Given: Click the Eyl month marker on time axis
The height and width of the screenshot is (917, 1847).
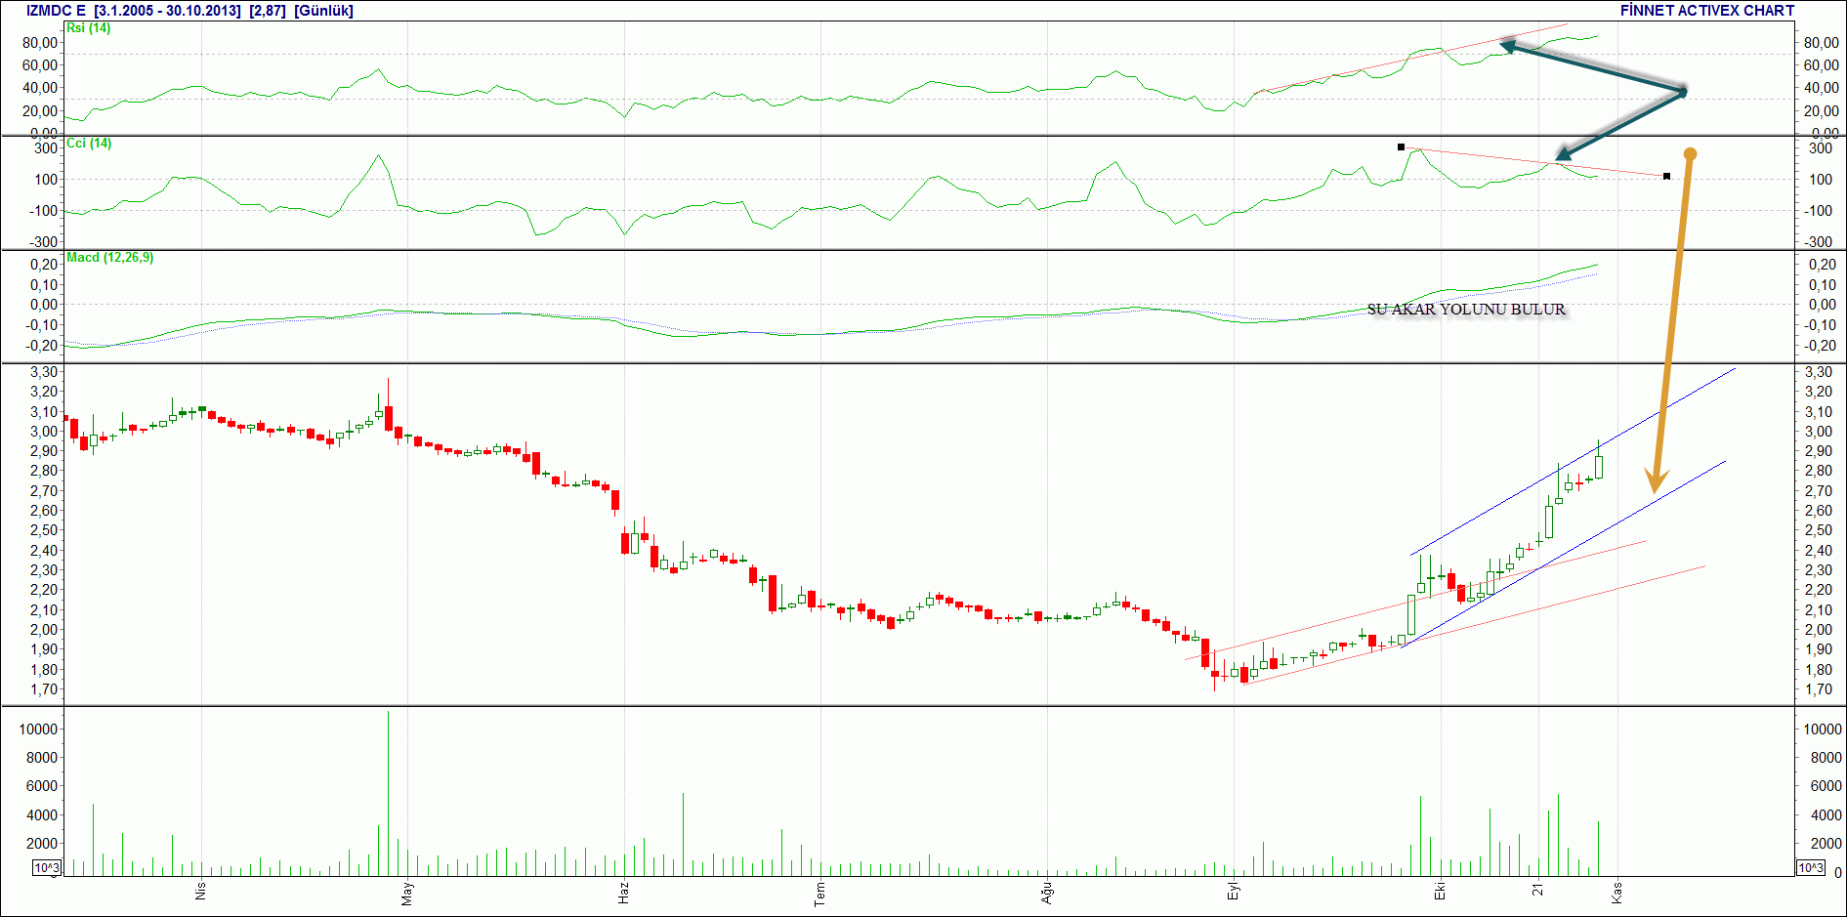Looking at the screenshot, I should 1233,892.
